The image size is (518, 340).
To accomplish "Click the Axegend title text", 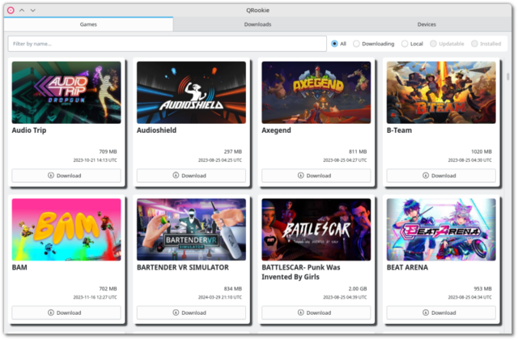I will [x=276, y=130].
